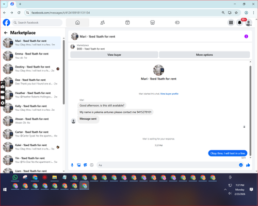This screenshot has width=258, height=206.
Task: Select the Destiny conversation
Action: tap(31, 69)
